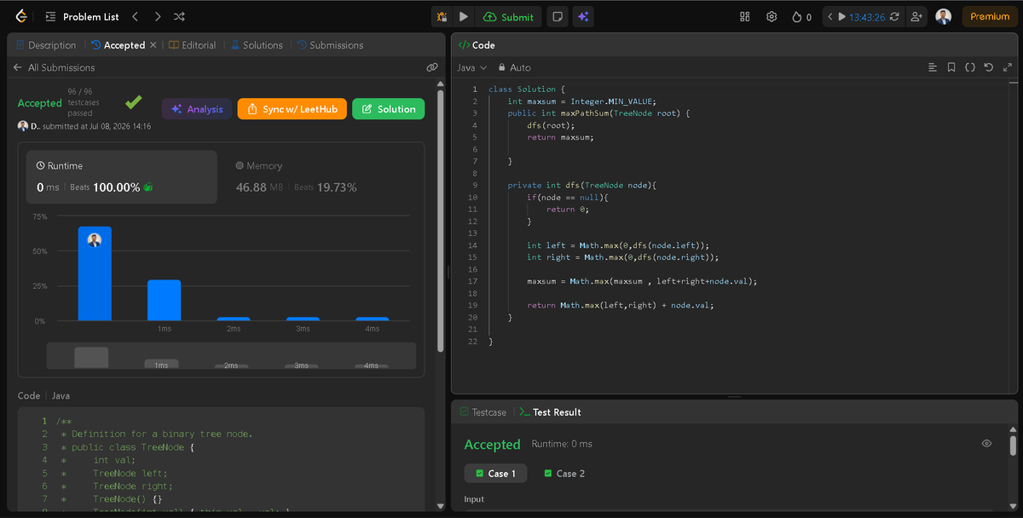Reset the code to default with undo icon
Screen dimensions: 1023x518
989,67
